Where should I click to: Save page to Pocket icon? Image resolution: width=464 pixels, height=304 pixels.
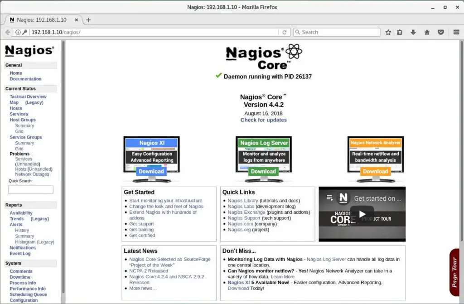point(440,32)
